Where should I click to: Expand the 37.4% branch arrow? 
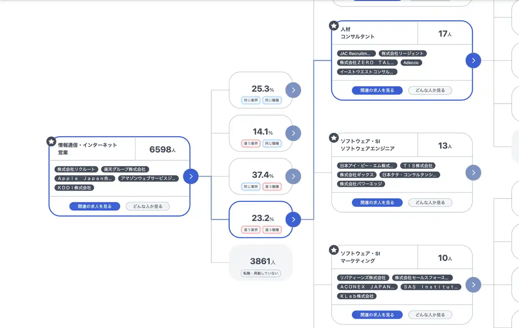click(x=293, y=176)
